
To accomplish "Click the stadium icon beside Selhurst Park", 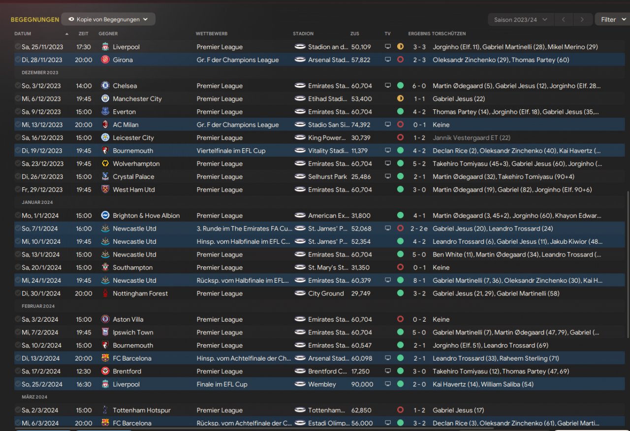I will [x=300, y=176].
